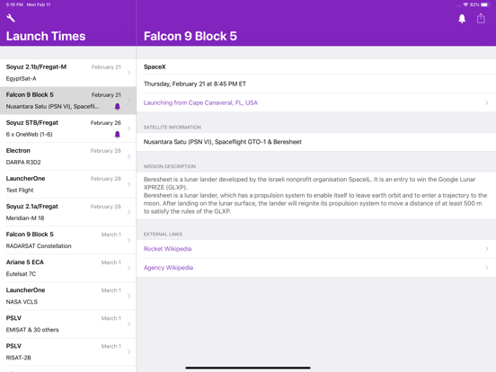Tap the Wi-Fi status icon
496x372 pixels.
tap(465, 4)
